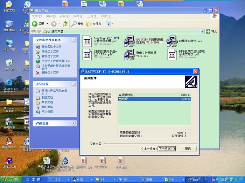Viewport: 245px width, 183px height.
Task: Select the EasyView V3.0 软件安装使用手册.pdf file
Action: click(87, 41)
